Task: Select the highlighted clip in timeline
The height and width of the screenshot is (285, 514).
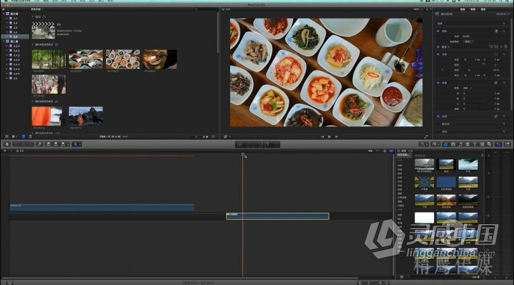Action: 278,216
